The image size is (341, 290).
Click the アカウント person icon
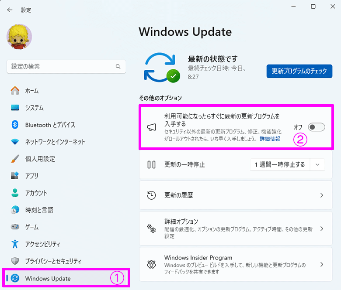click(15, 193)
